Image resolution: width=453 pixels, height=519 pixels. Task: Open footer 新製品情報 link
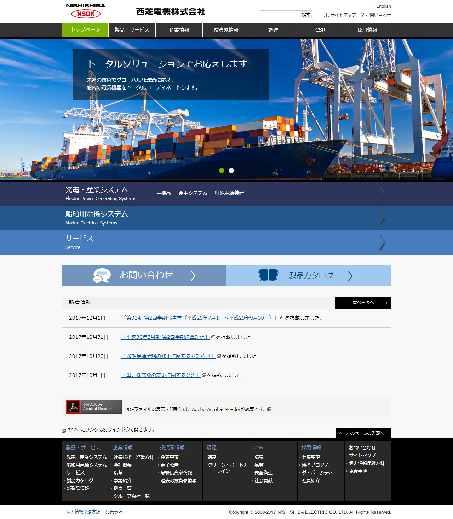78,489
